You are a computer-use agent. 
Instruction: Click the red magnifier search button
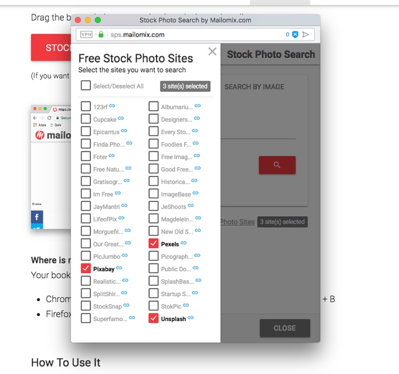point(277,165)
